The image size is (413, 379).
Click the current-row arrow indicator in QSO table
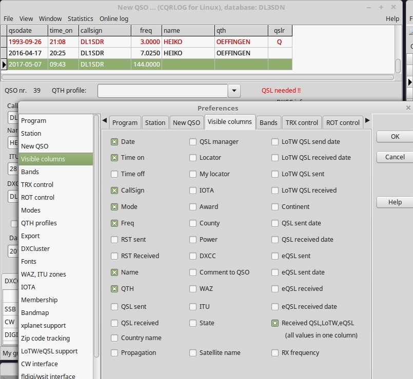[4, 65]
